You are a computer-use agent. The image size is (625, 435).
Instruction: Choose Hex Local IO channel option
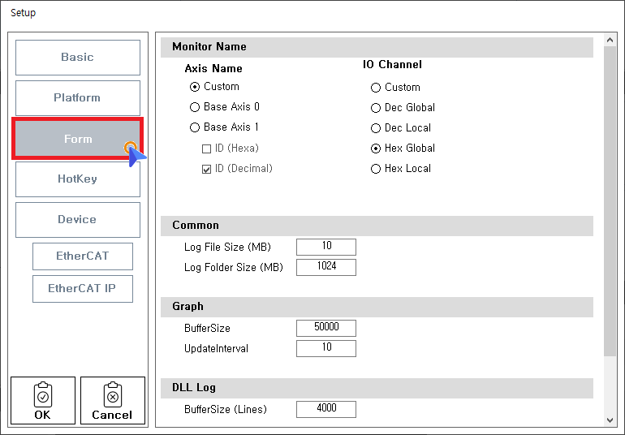pos(376,169)
